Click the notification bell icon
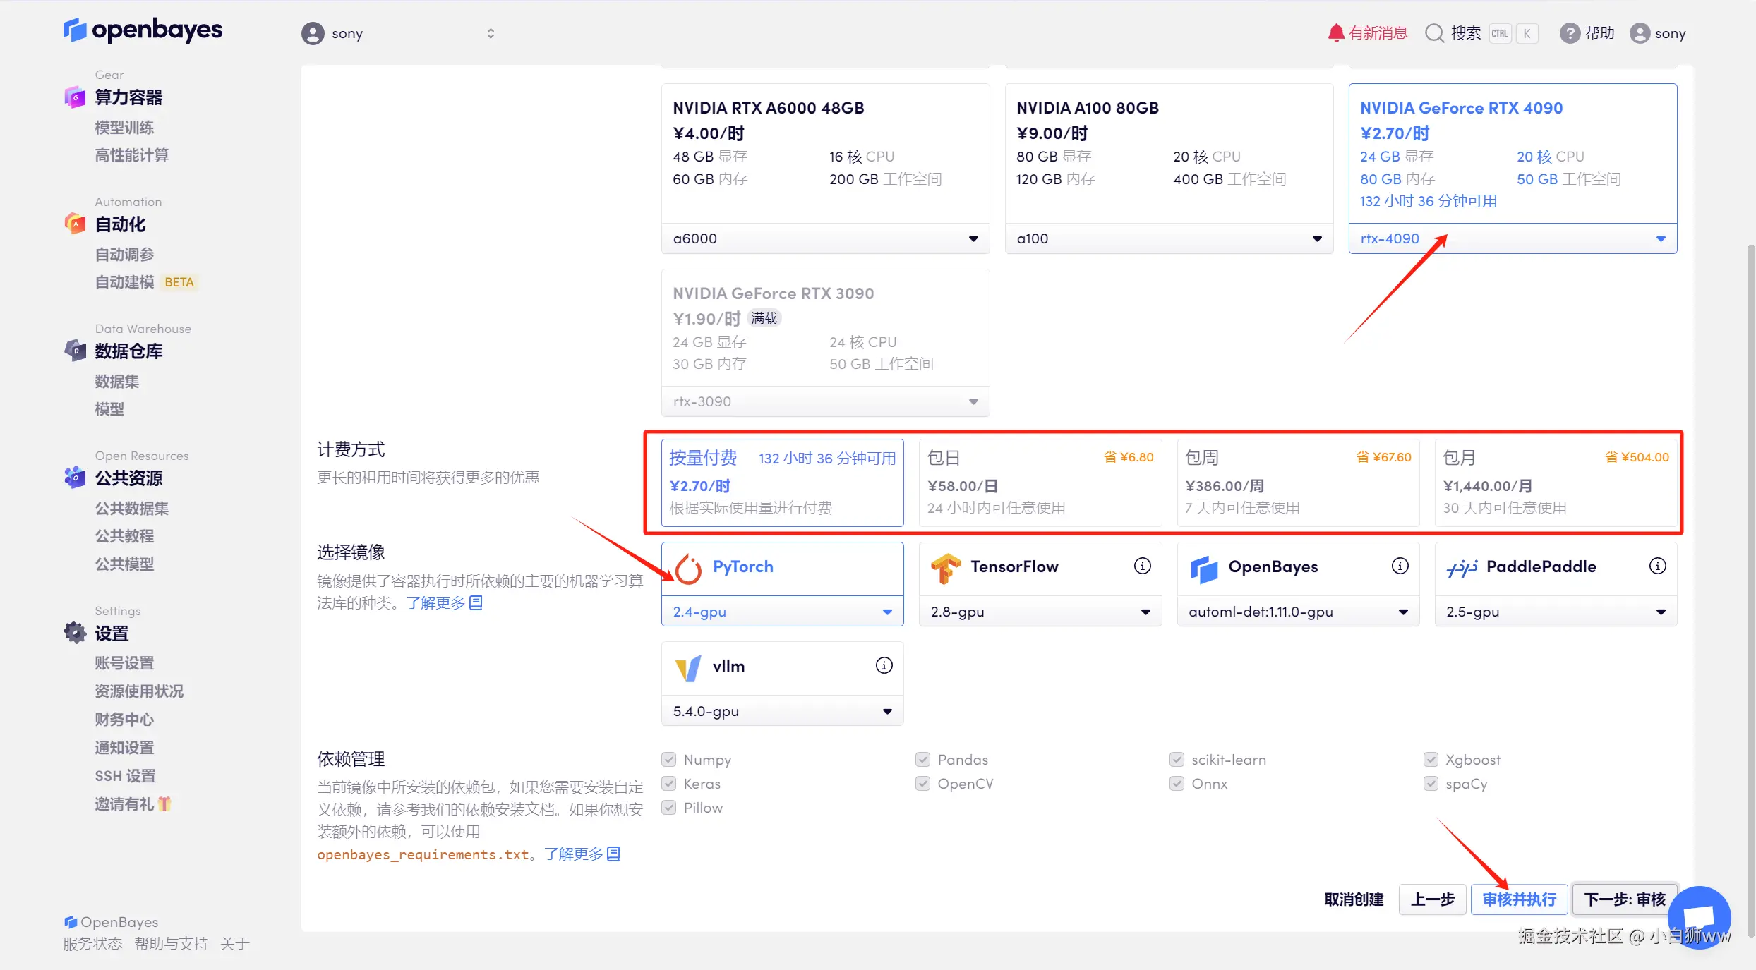This screenshot has height=970, width=1756. pyautogui.click(x=1335, y=33)
